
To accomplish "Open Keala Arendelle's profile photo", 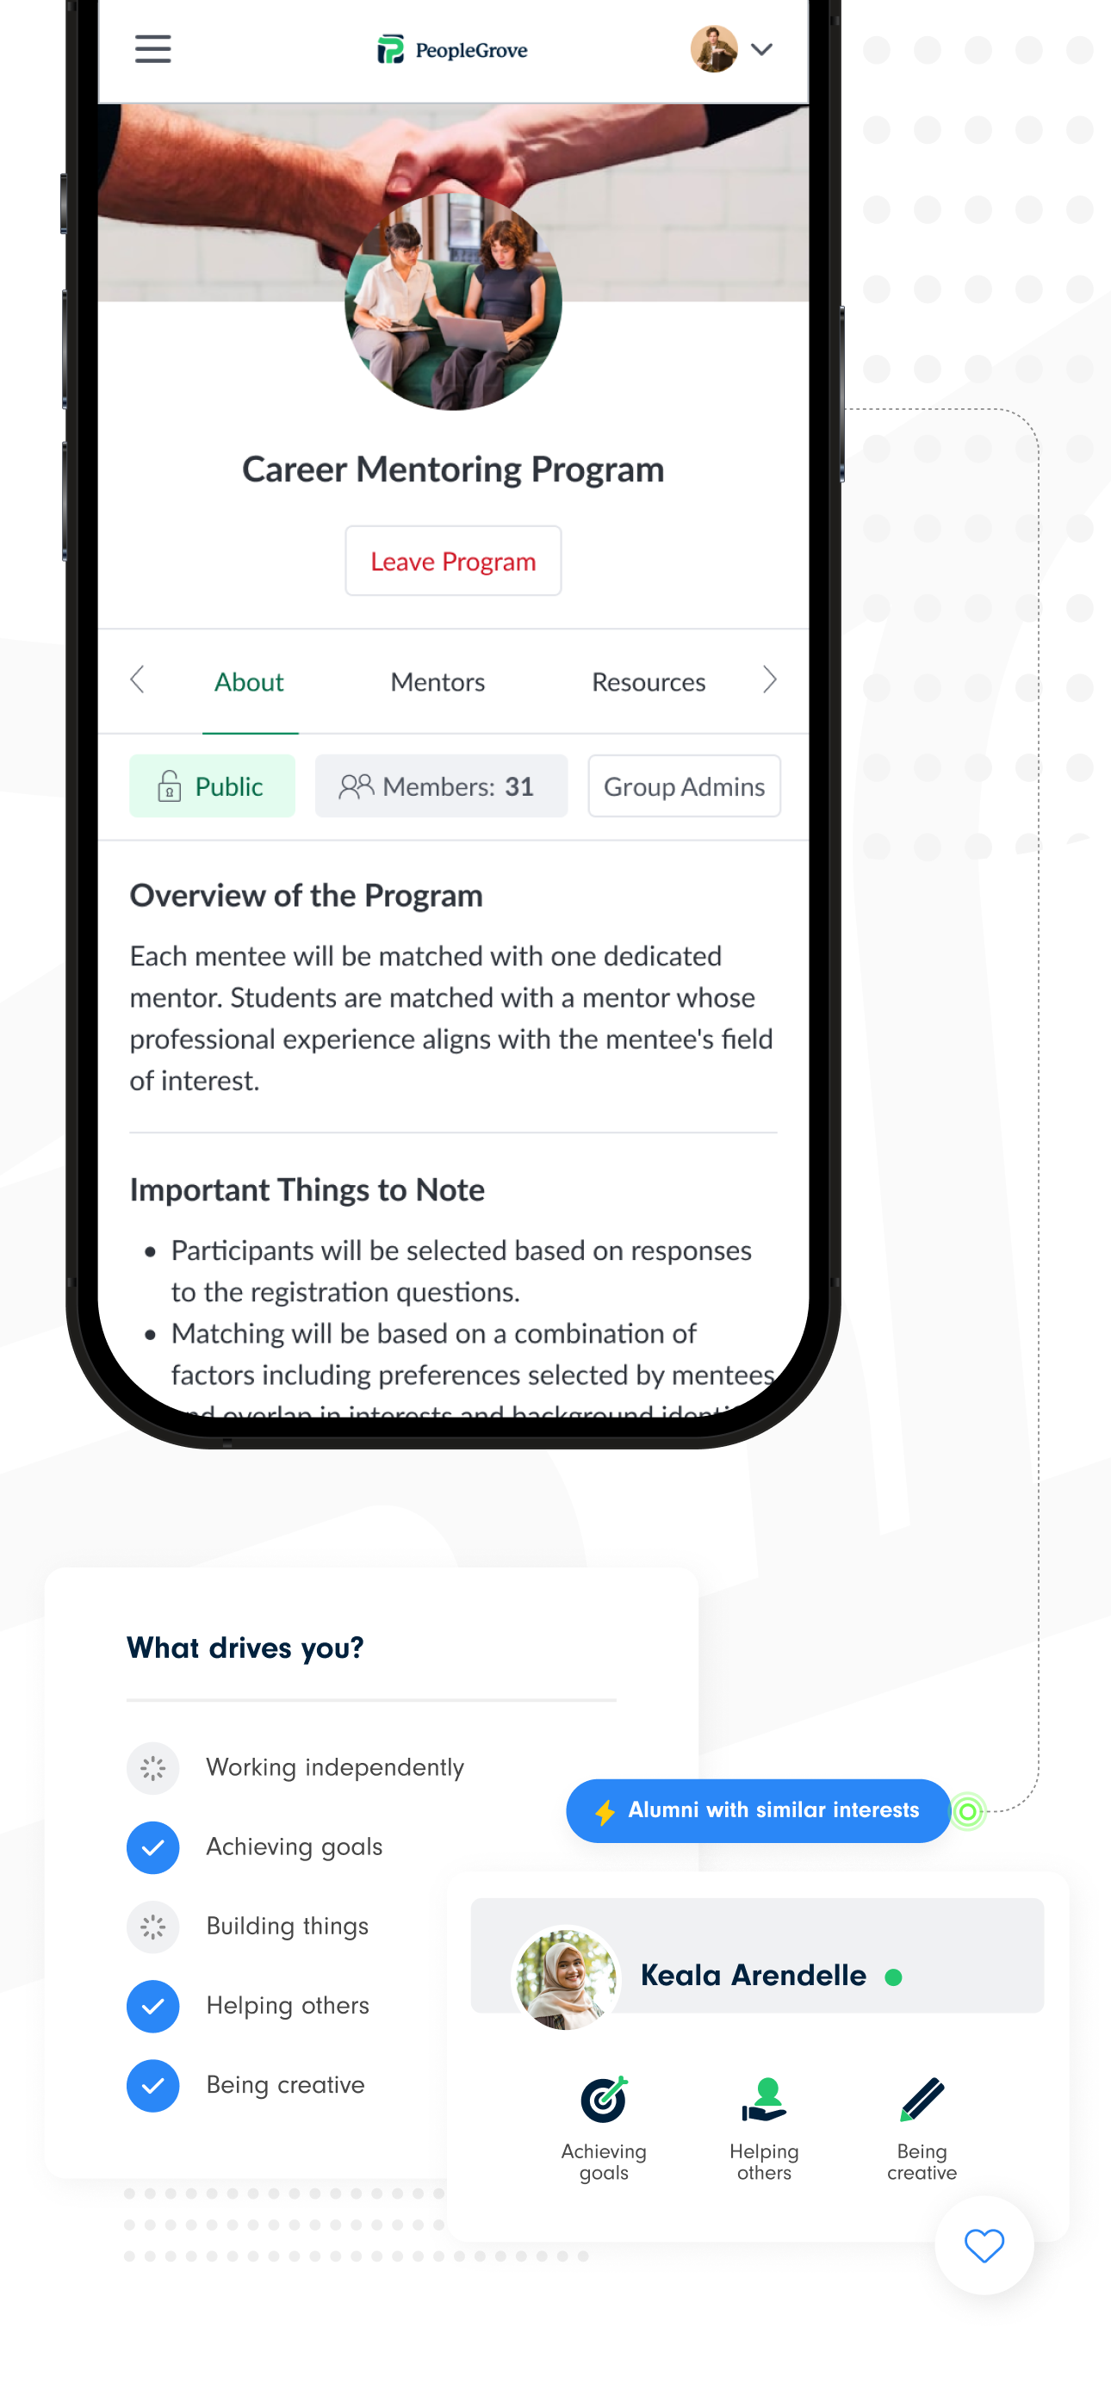I will [x=567, y=1978].
